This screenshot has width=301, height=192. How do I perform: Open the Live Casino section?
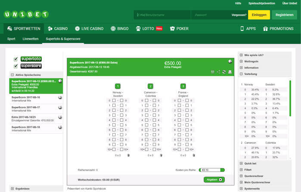[x=89, y=29]
